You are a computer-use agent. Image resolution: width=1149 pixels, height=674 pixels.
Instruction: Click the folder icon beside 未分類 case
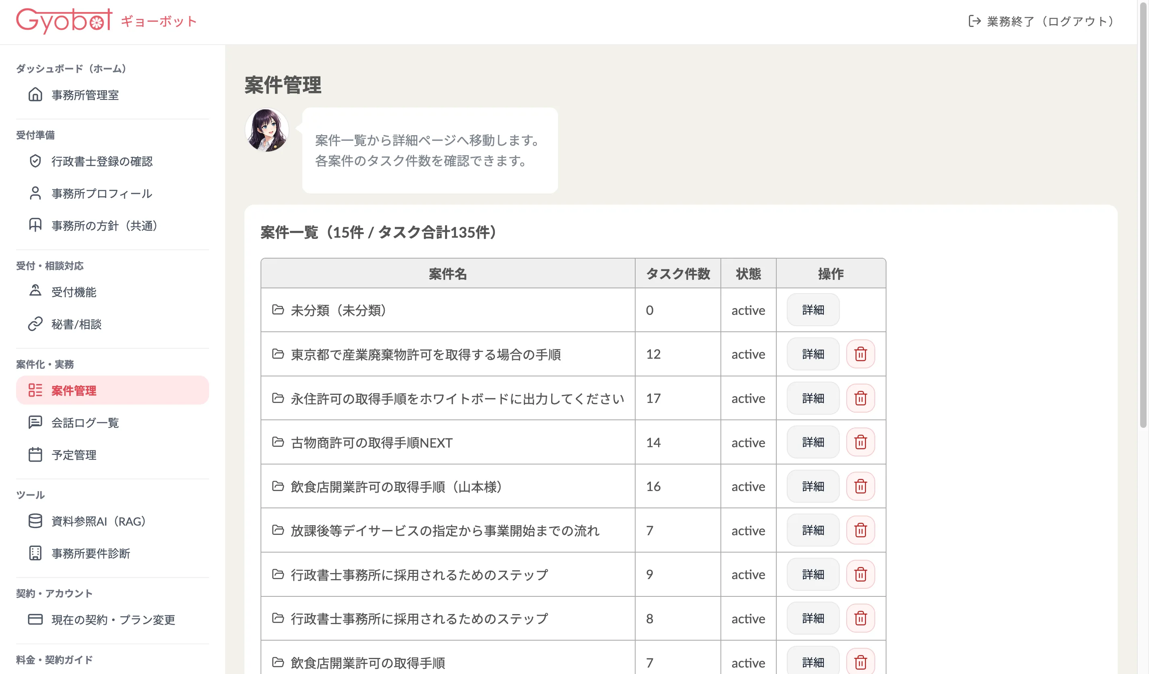point(278,310)
